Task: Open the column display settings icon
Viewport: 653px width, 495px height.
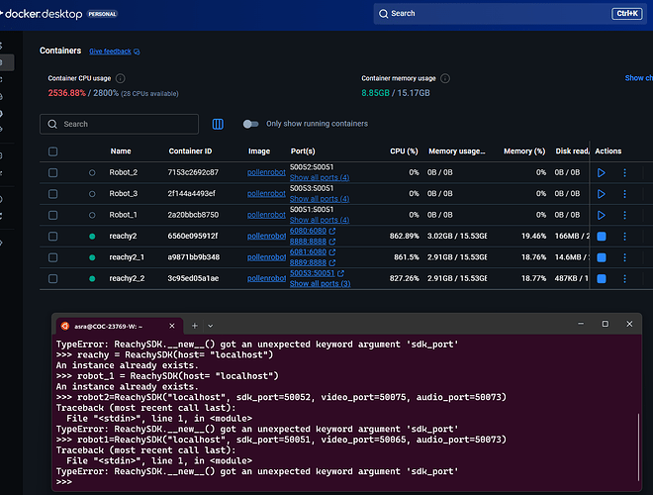Action: tap(219, 124)
